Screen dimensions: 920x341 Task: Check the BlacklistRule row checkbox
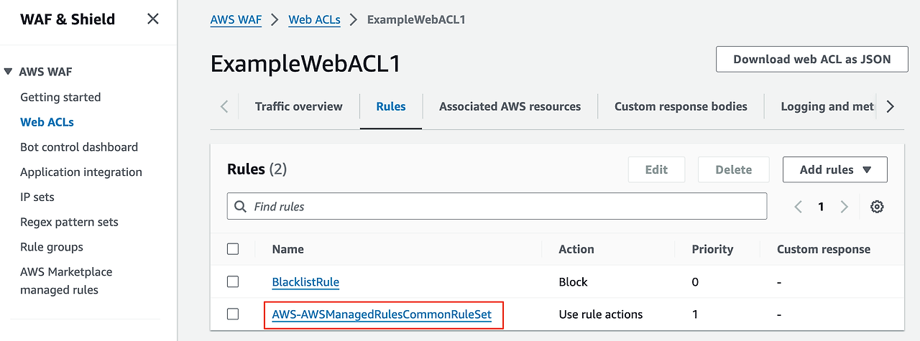(233, 282)
